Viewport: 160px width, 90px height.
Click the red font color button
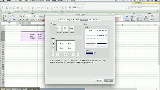43,19
